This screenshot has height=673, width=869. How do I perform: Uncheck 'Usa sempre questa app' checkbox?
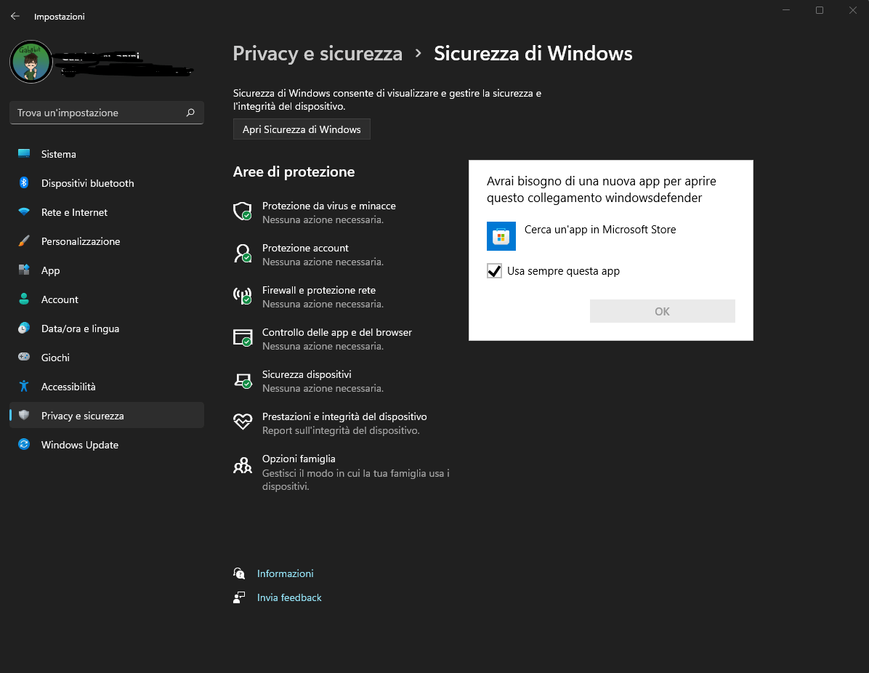(x=494, y=270)
